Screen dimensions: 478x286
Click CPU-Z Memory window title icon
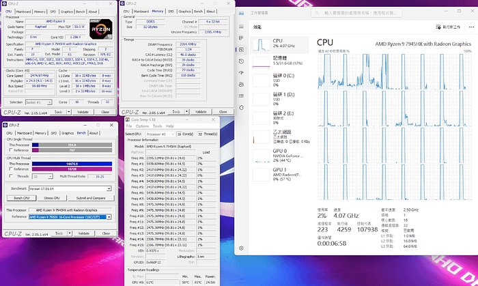tap(122, 3)
